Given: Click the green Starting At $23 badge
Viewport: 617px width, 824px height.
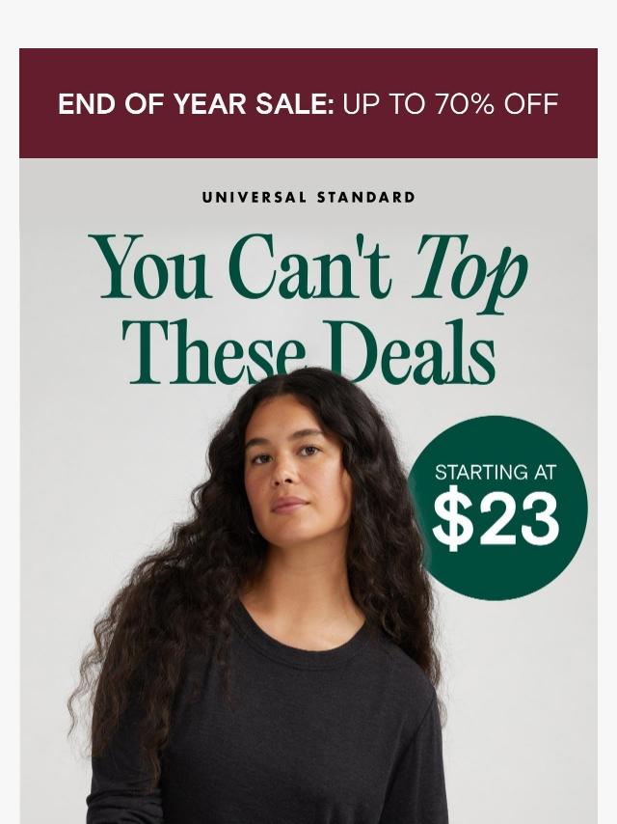Looking at the screenshot, I should tap(497, 508).
